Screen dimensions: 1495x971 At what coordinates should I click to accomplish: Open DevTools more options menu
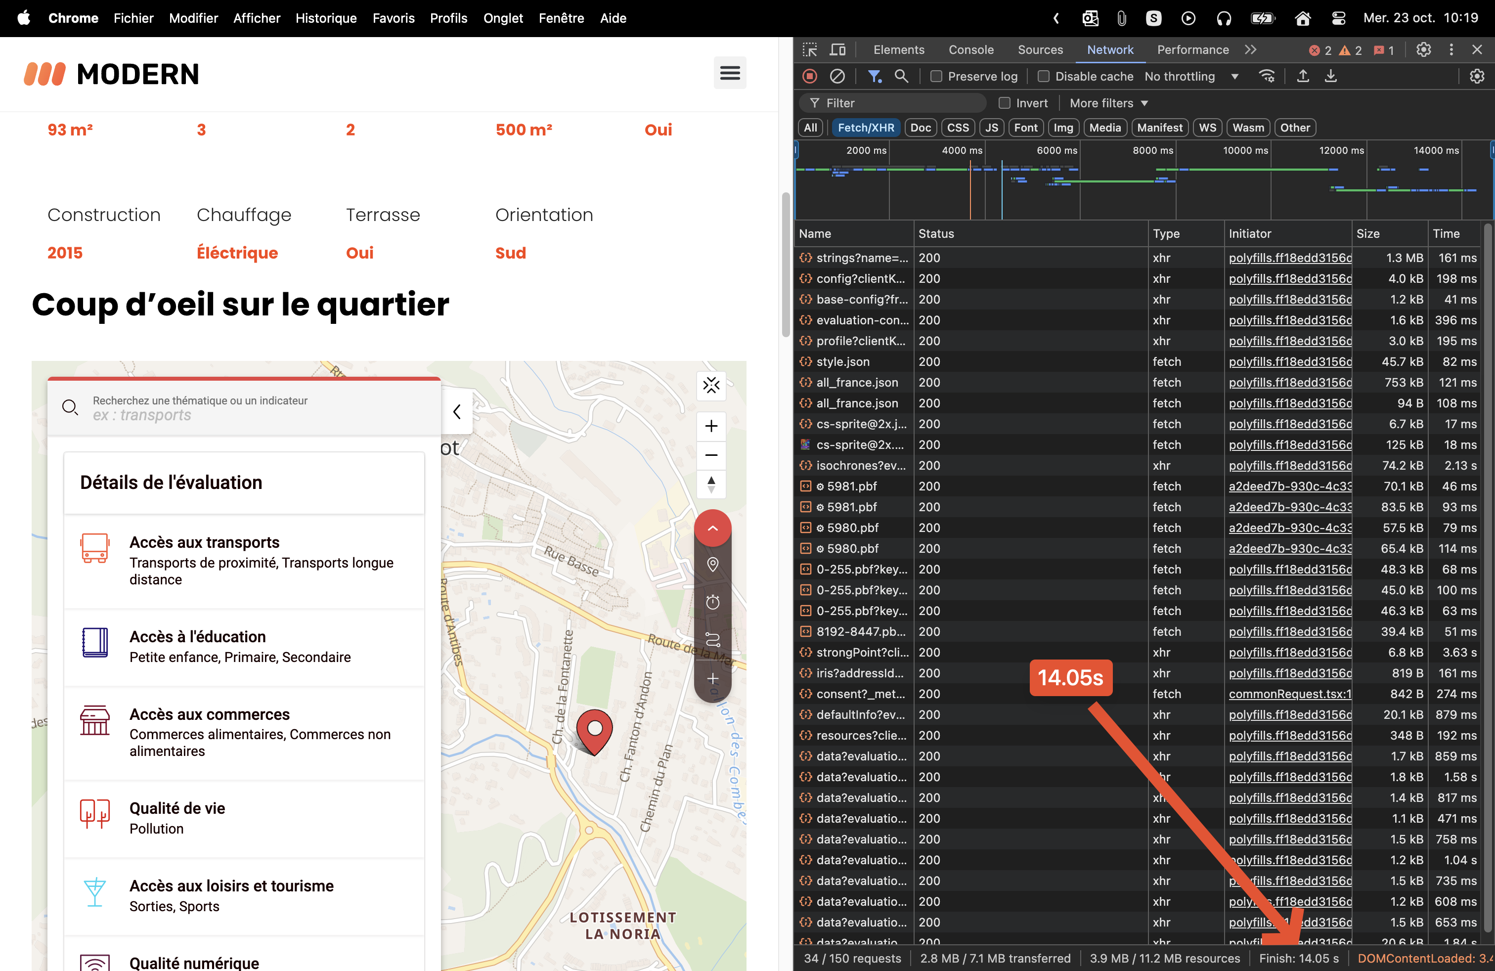1451,49
